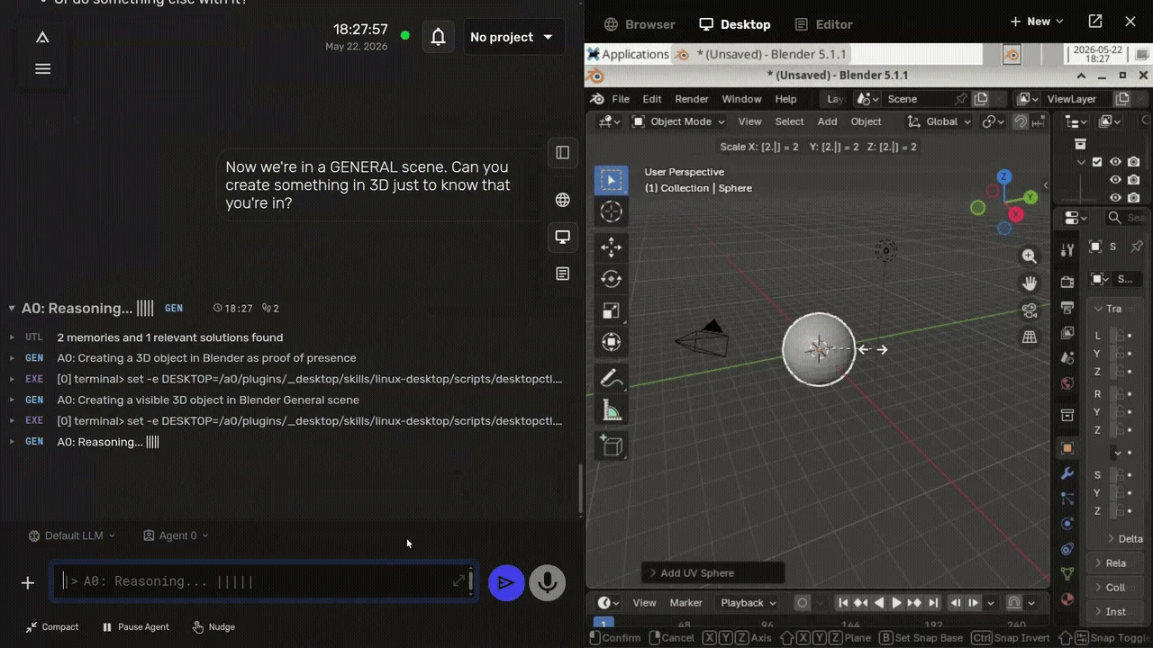Click the blue Z axis gizmo circle
Image resolution: width=1153 pixels, height=648 pixels.
point(1004,176)
